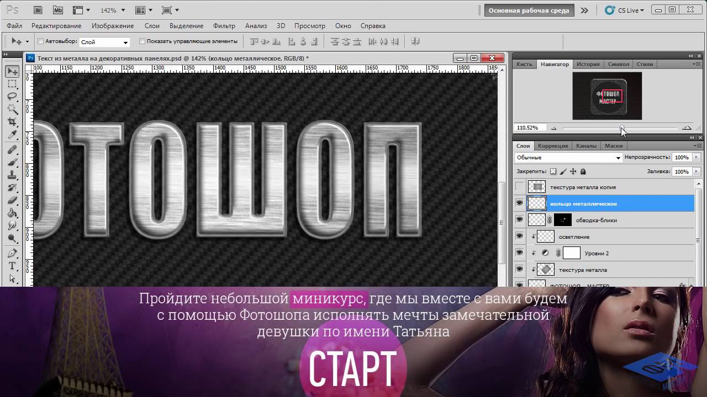Hide the Уровни 2 adjustment layer
Image resolution: width=707 pixels, height=397 pixels.
(x=519, y=253)
